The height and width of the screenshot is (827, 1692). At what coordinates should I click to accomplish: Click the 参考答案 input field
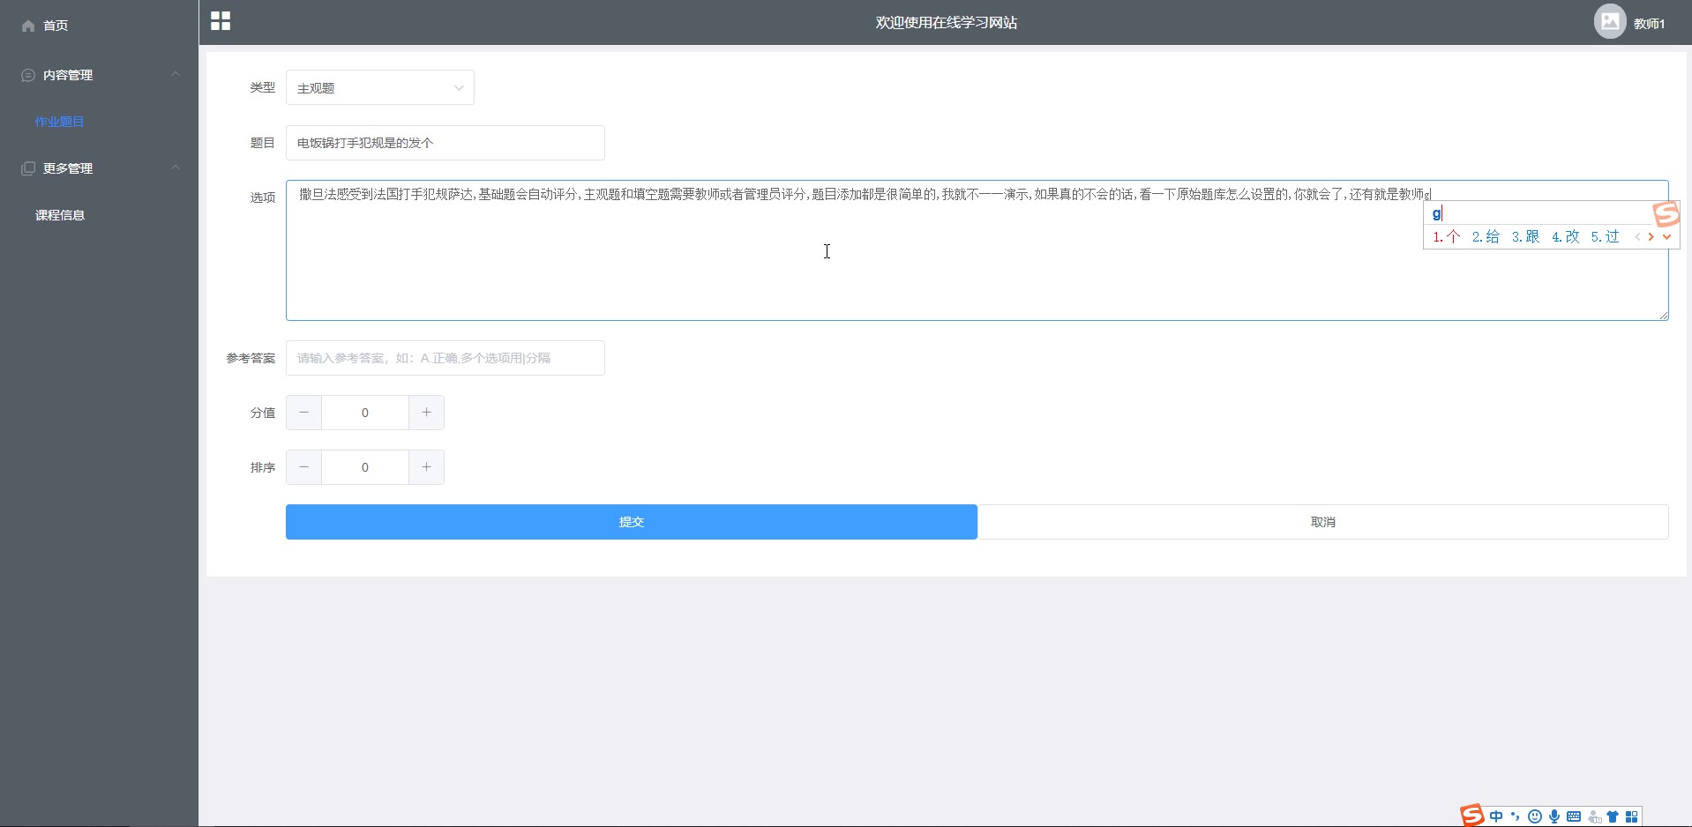click(x=445, y=358)
